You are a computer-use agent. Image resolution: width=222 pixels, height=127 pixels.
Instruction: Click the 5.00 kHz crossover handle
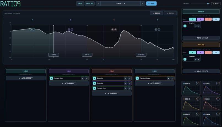(141, 55)
